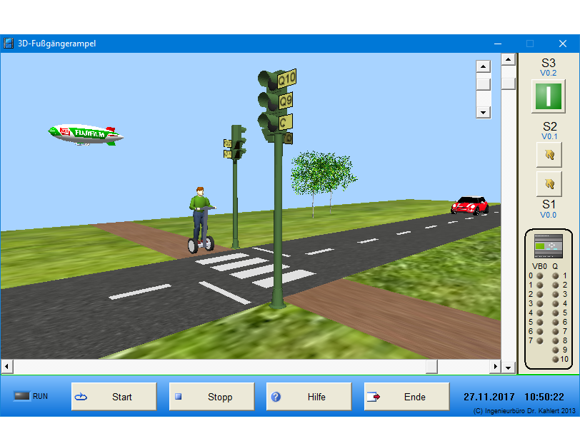Click the red Mini car on the road

(469, 206)
